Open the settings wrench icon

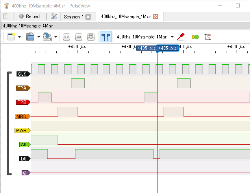coord(54,16)
